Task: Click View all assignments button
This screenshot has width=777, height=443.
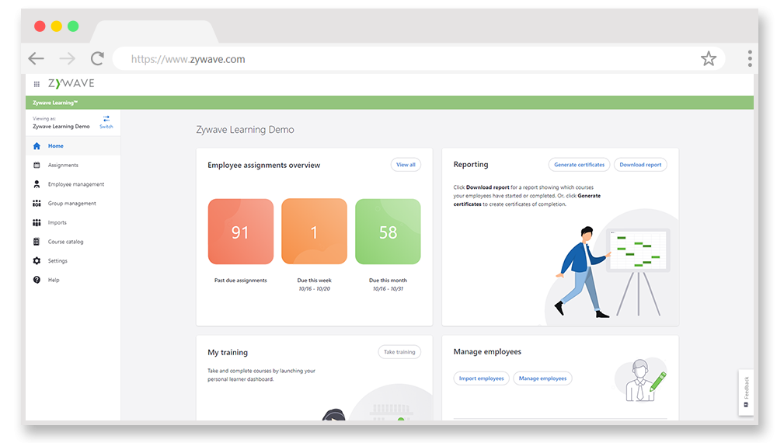Action: click(406, 165)
